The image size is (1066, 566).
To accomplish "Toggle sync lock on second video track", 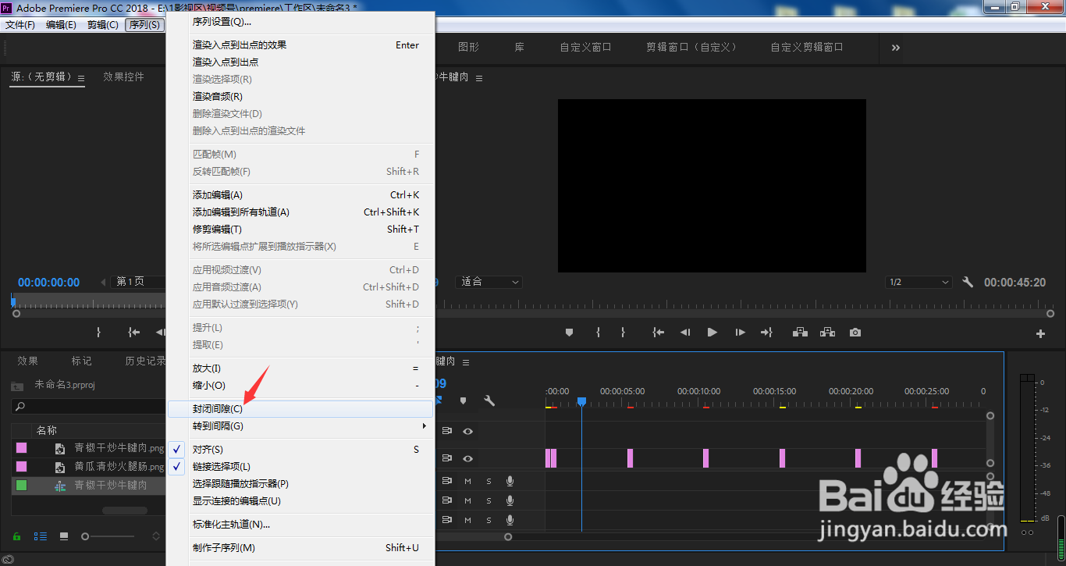I will [x=447, y=458].
